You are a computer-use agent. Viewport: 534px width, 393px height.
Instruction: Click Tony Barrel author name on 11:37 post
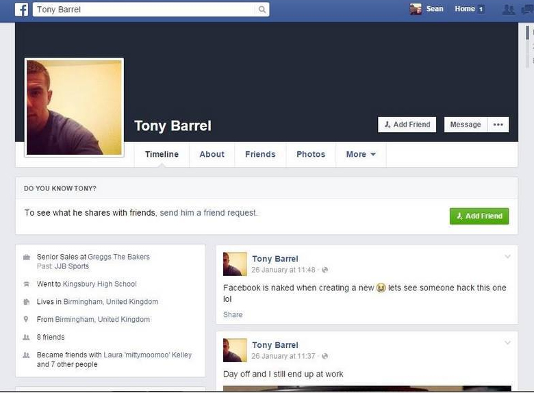[275, 345]
